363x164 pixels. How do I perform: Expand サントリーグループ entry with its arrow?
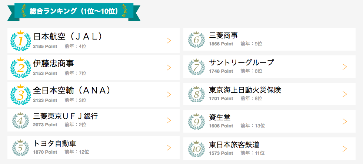pos(345,67)
